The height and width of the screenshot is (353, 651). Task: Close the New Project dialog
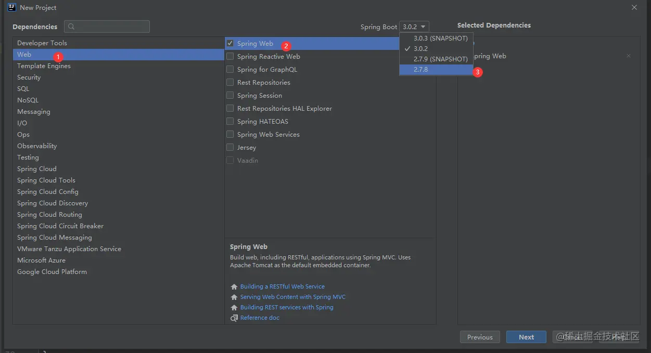(x=634, y=7)
